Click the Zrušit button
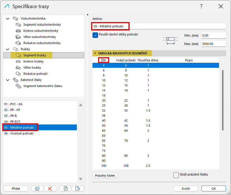The image size is (231, 195). [x=186, y=189]
